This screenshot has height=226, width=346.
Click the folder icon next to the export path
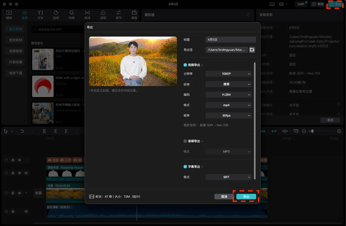click(x=252, y=50)
